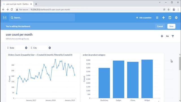
Task: Select the user count per month browser tab
Action: (x=17, y=4)
